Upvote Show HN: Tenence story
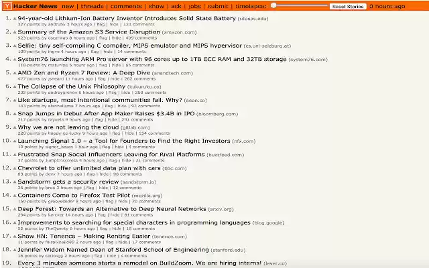The width and height of the screenshot is (429, 268). tap(15, 237)
